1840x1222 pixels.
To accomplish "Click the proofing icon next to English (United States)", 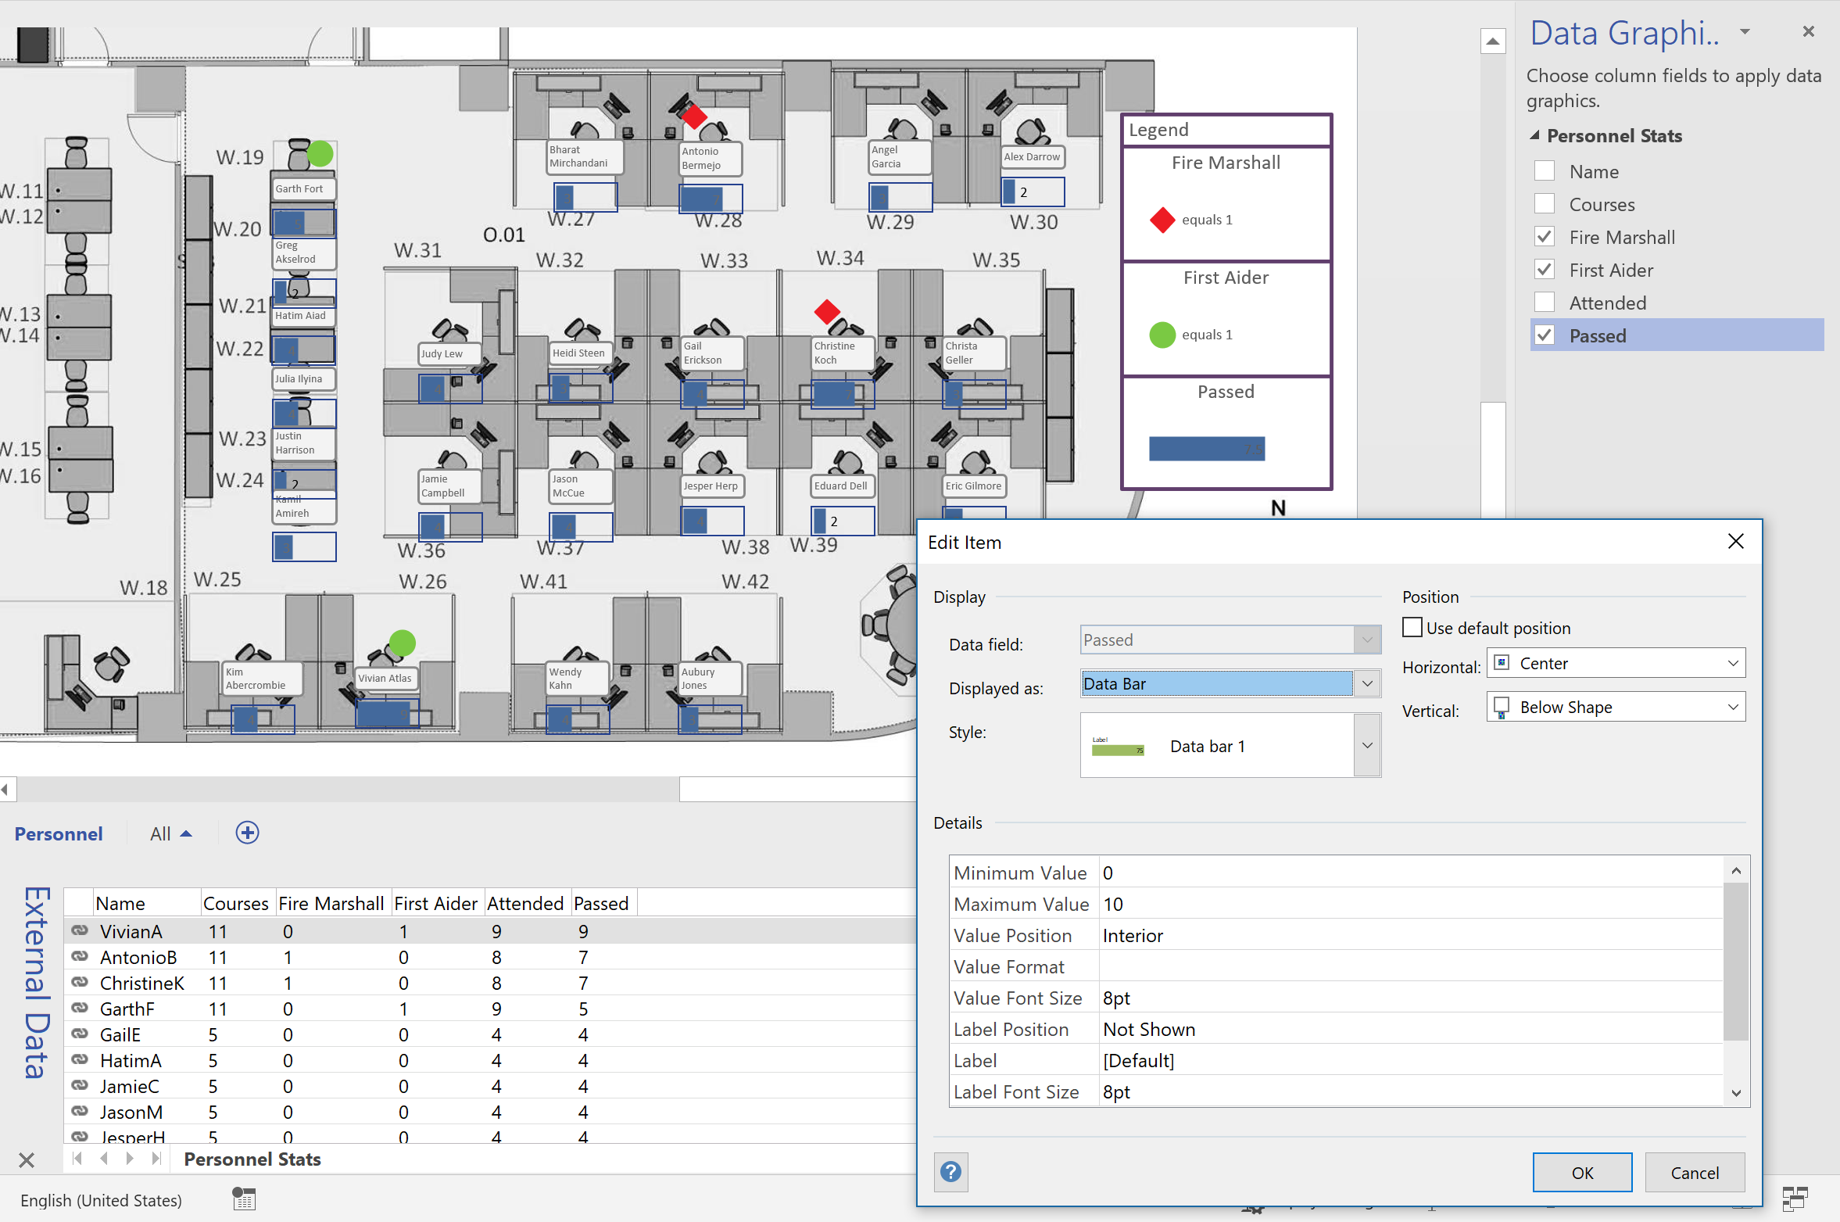I will [243, 1199].
